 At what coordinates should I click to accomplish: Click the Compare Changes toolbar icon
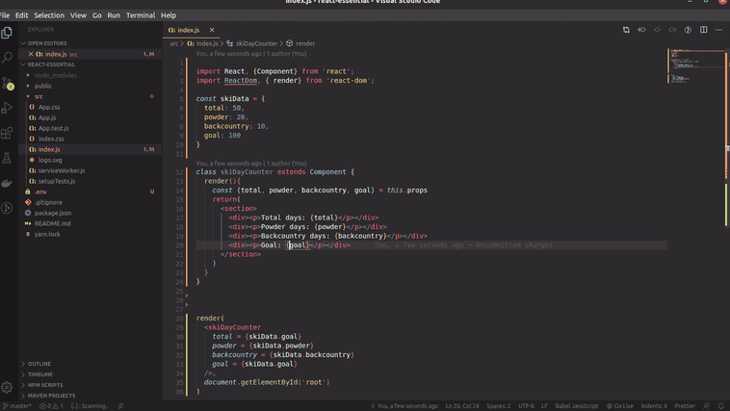pos(626,30)
